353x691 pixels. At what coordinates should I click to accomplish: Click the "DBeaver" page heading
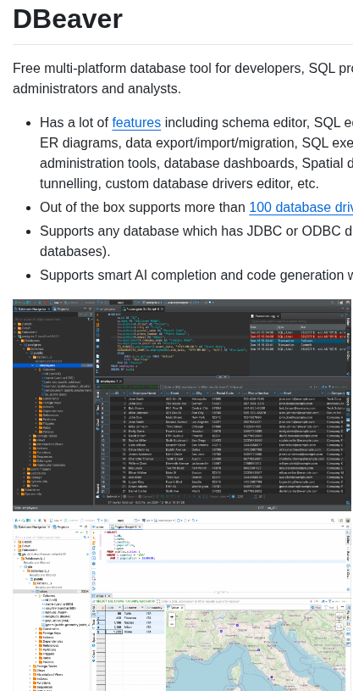point(68,19)
